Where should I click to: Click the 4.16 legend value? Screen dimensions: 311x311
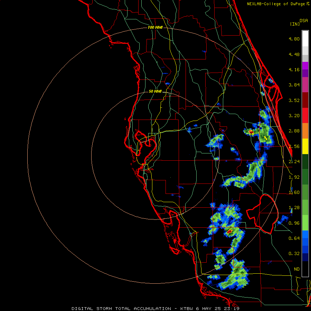[x=294, y=69]
